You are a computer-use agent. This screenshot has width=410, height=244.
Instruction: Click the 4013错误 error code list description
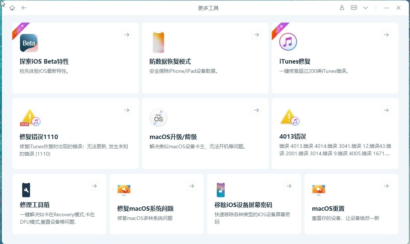pos(335,150)
